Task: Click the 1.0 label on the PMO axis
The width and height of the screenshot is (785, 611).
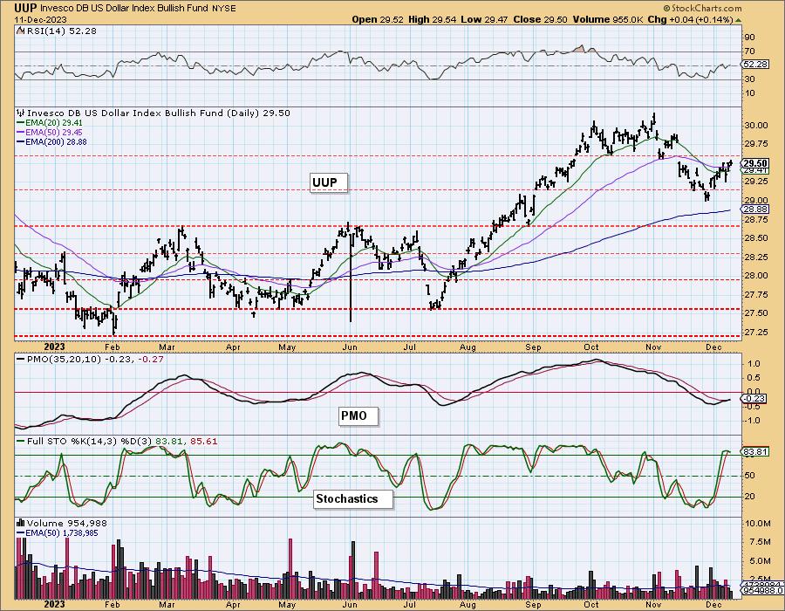Action: [754, 364]
